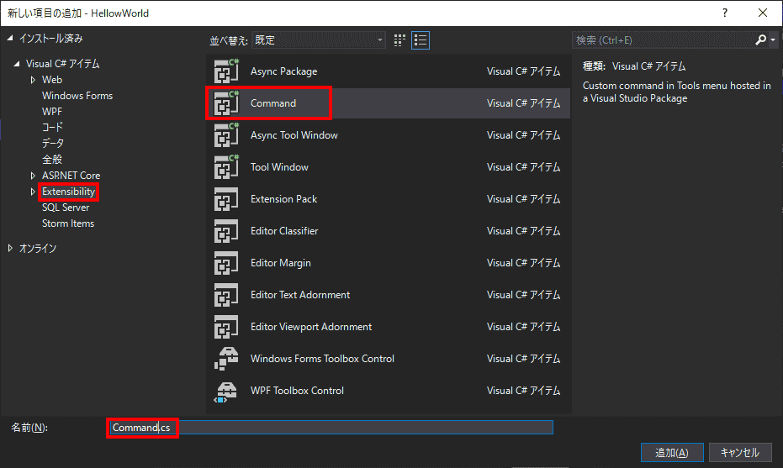
Task: Select the 'Async Package' template name
Action: tap(283, 71)
